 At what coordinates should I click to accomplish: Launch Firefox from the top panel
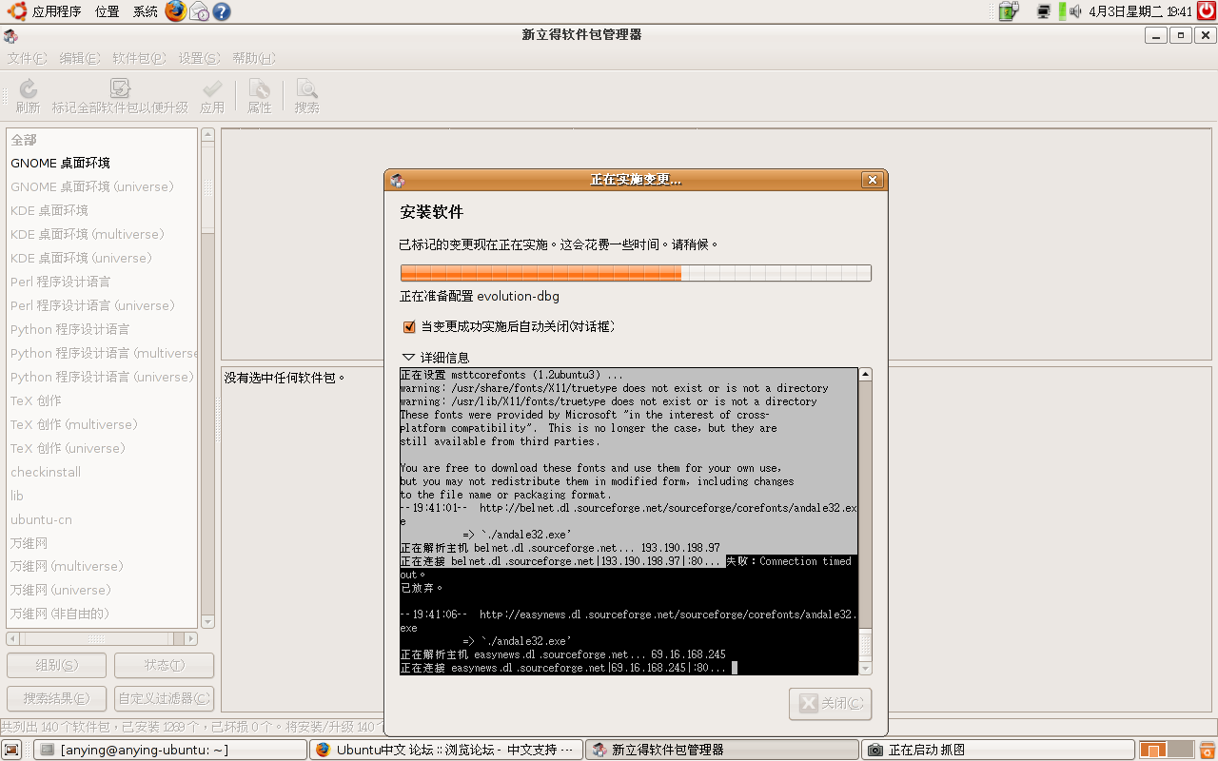[x=176, y=11]
